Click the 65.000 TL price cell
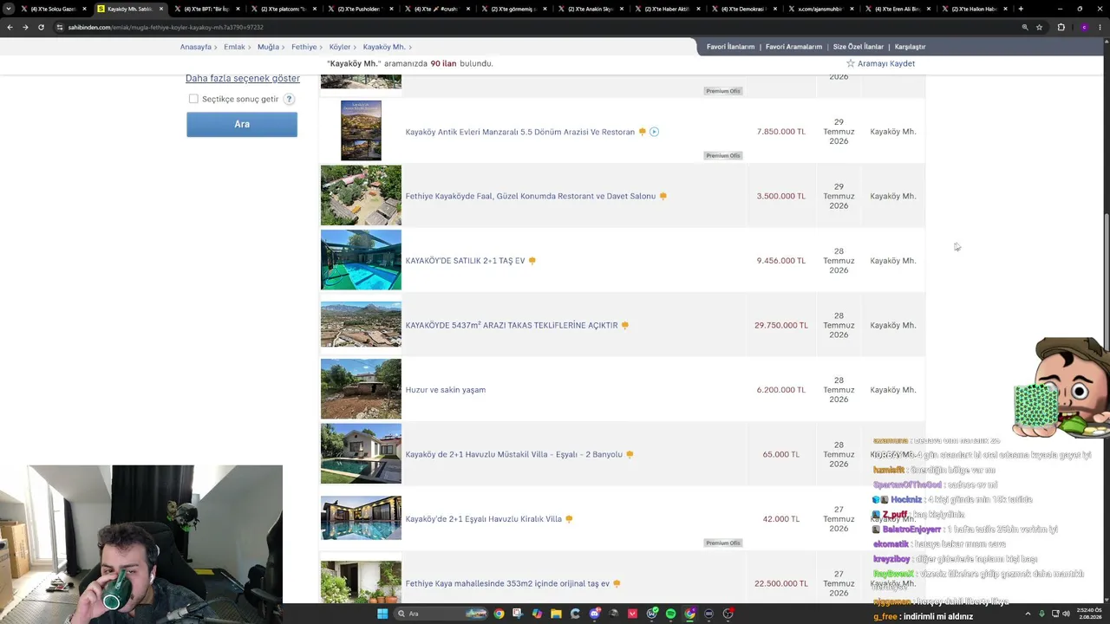 (x=780, y=454)
